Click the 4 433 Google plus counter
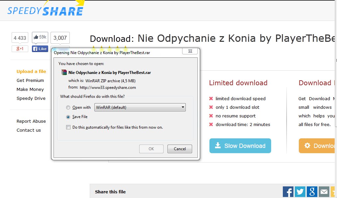 coord(20,38)
